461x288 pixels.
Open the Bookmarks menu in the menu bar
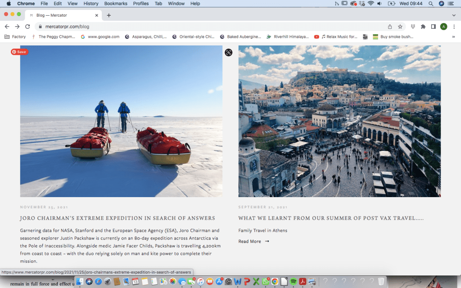(116, 4)
